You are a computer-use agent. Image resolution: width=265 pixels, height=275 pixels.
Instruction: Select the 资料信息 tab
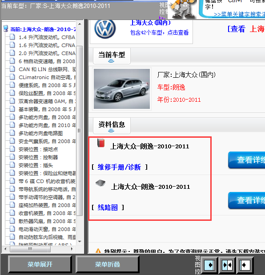click(112, 126)
